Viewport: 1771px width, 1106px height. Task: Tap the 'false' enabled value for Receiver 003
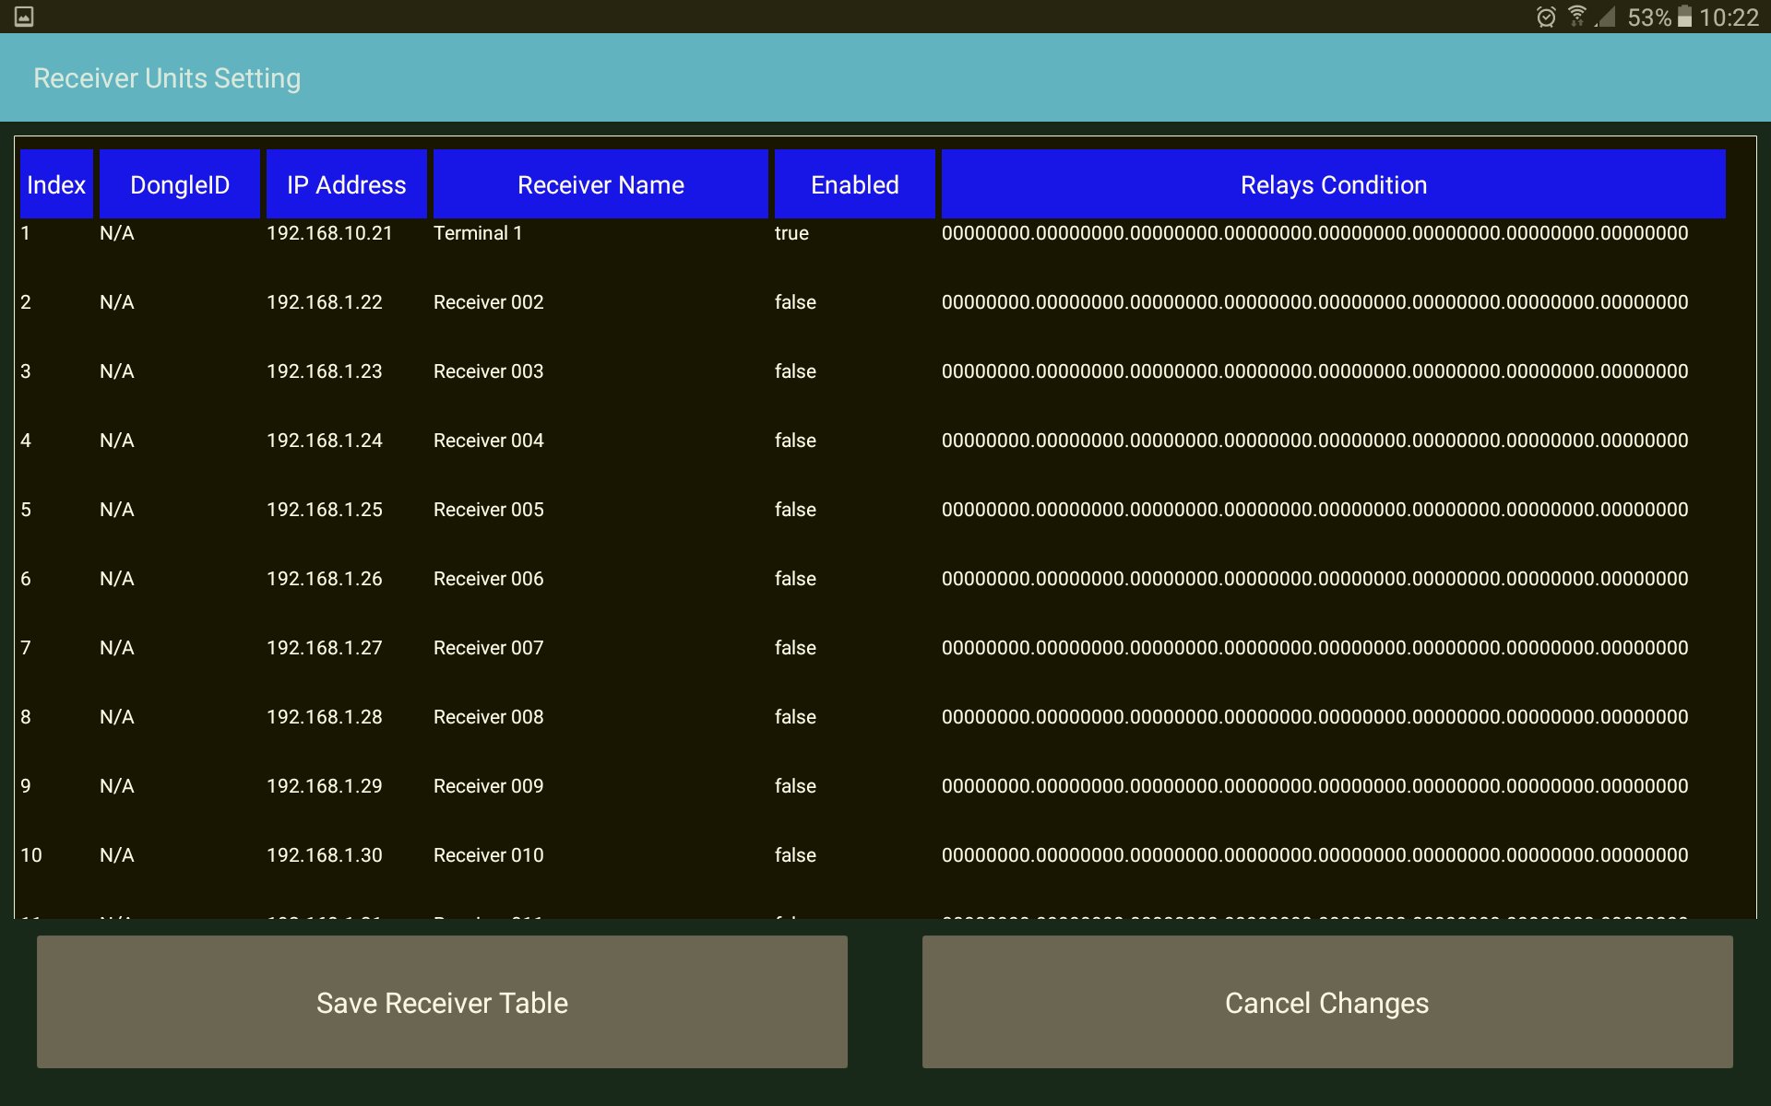(x=795, y=371)
